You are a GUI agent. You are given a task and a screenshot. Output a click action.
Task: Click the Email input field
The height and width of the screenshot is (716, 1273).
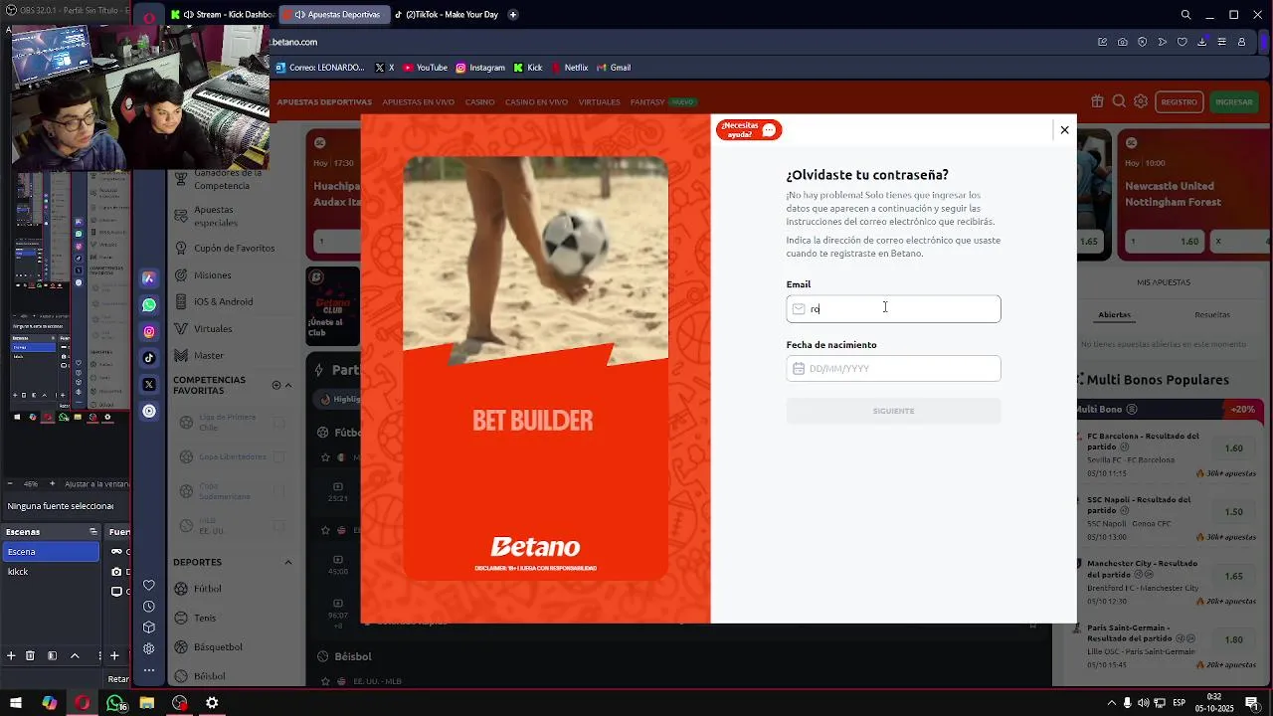pos(893,309)
